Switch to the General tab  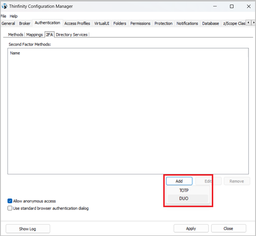tap(8, 23)
